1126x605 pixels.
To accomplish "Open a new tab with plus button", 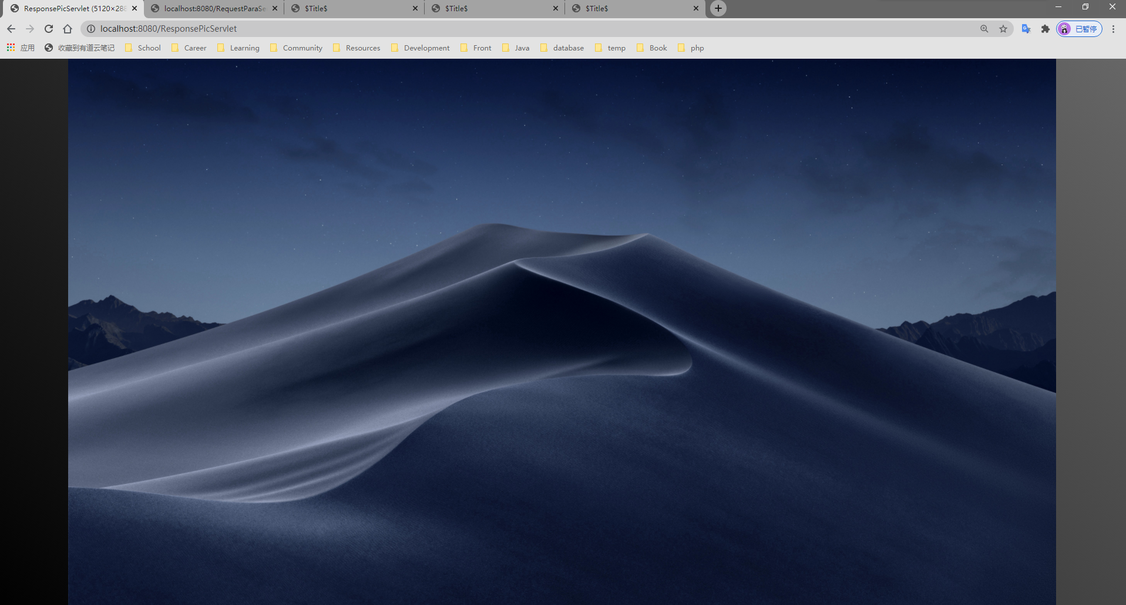I will pyautogui.click(x=718, y=8).
